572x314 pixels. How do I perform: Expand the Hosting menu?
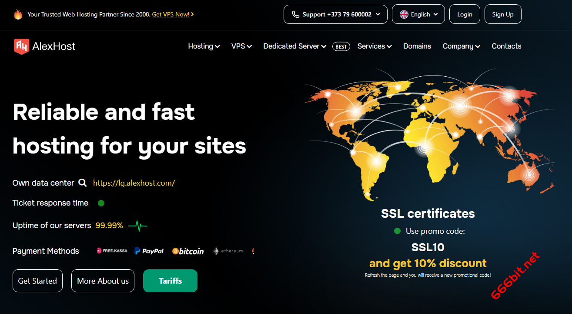coord(204,46)
